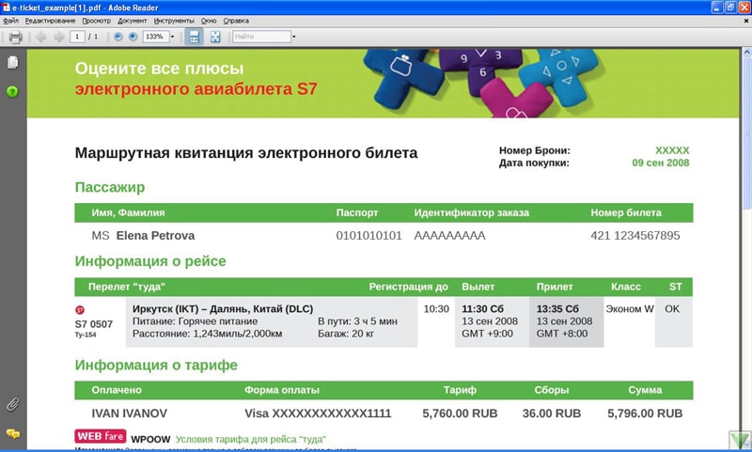Open the Документ menu
The height and width of the screenshot is (452, 752).
[133, 21]
